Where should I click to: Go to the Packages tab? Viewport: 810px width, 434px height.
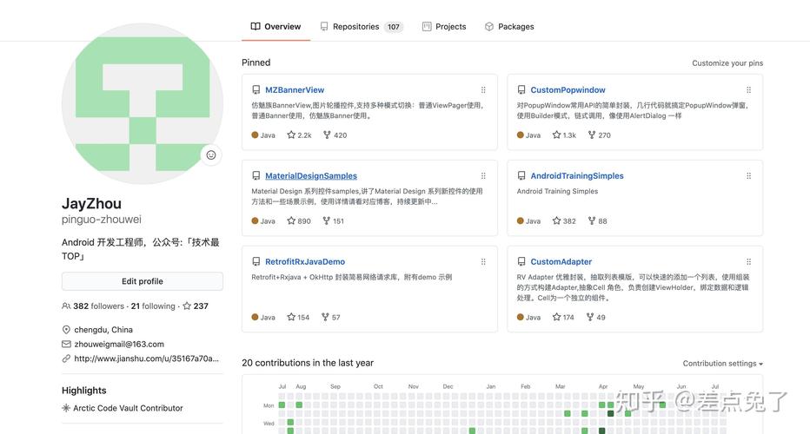509,26
